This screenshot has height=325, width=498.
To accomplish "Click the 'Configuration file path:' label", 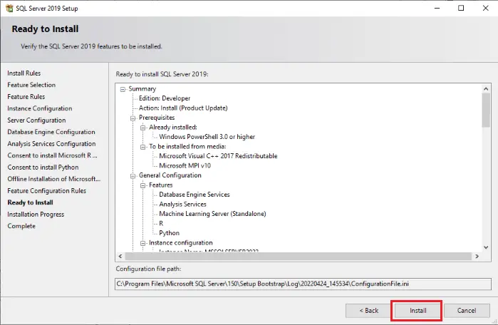I will (x=148, y=269).
